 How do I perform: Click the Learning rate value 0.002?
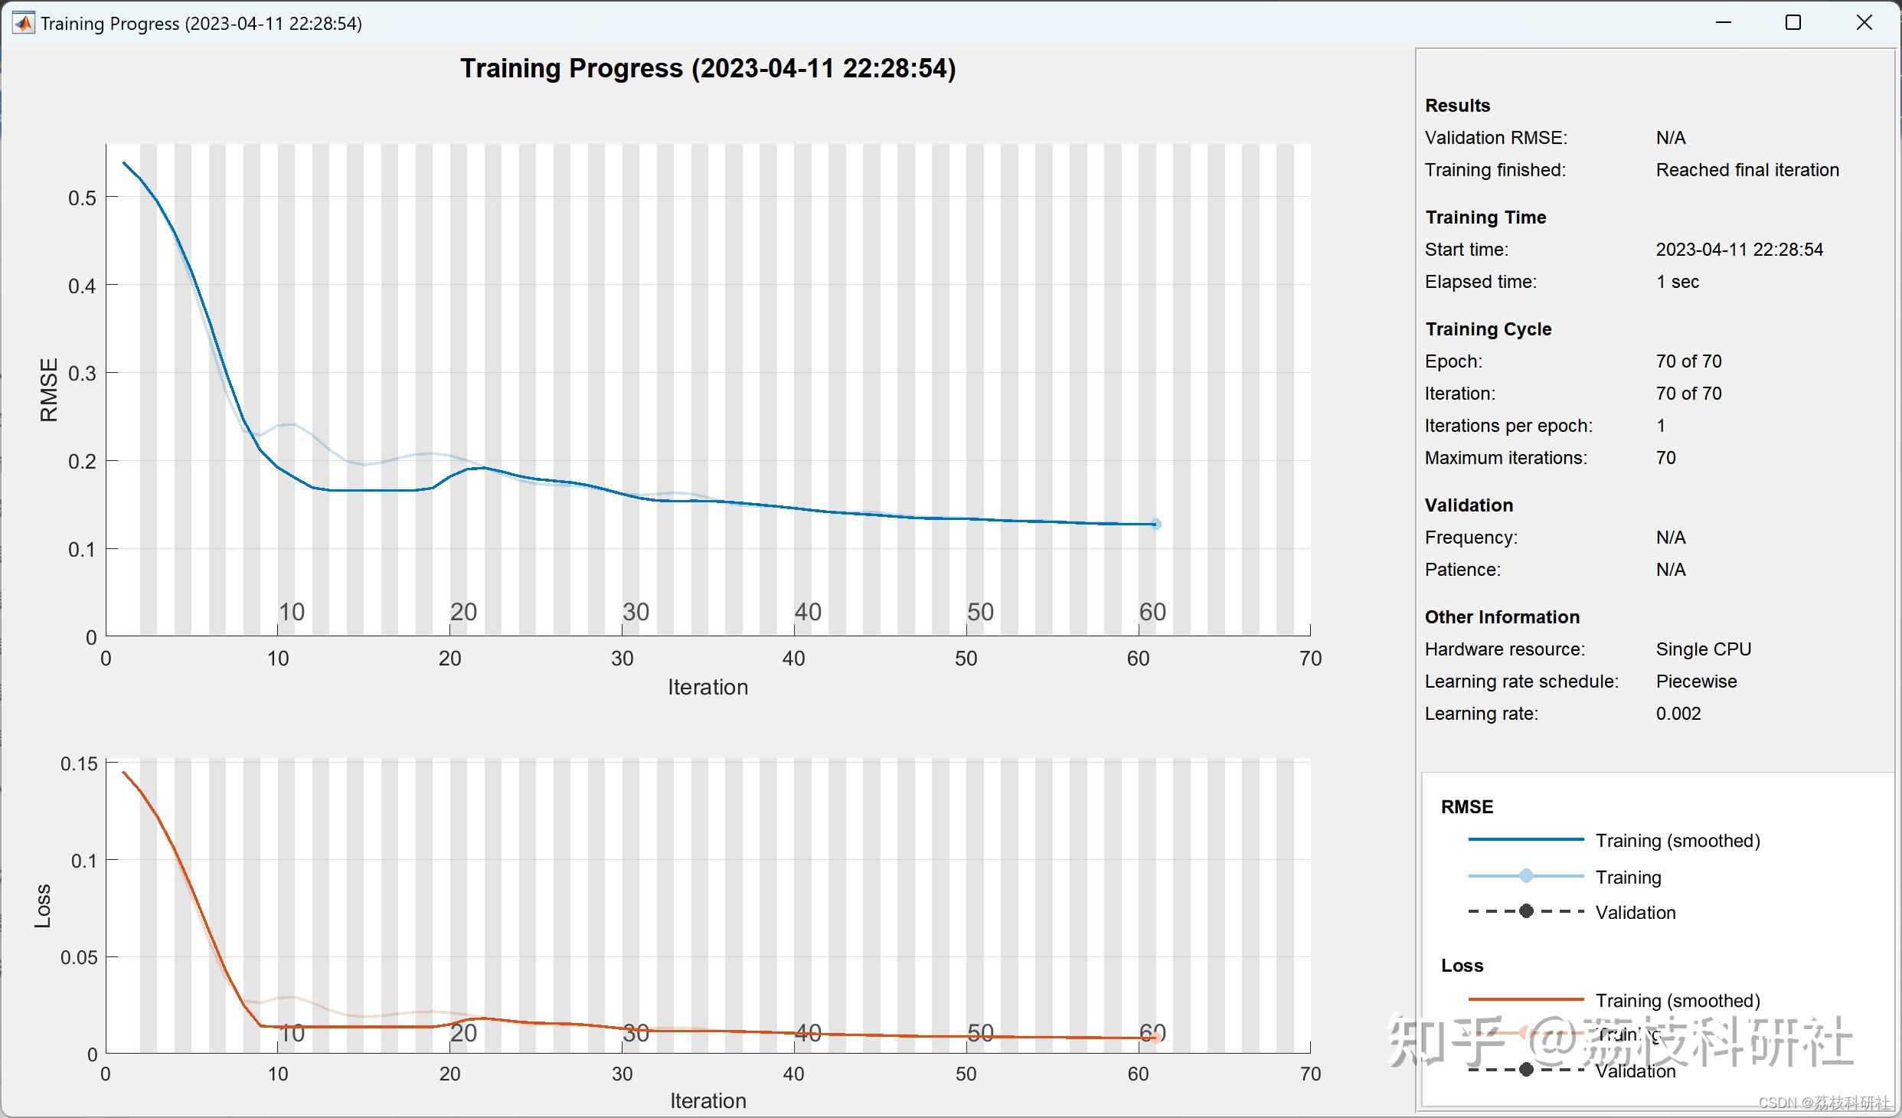click(x=1678, y=714)
